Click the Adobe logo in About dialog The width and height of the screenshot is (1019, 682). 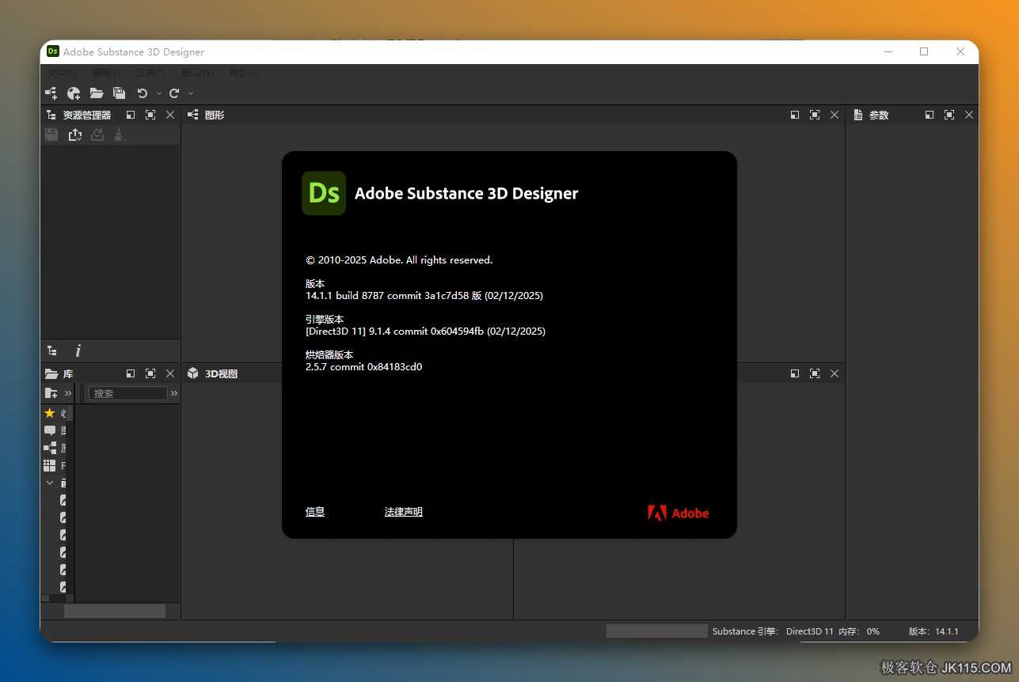pyautogui.click(x=679, y=513)
